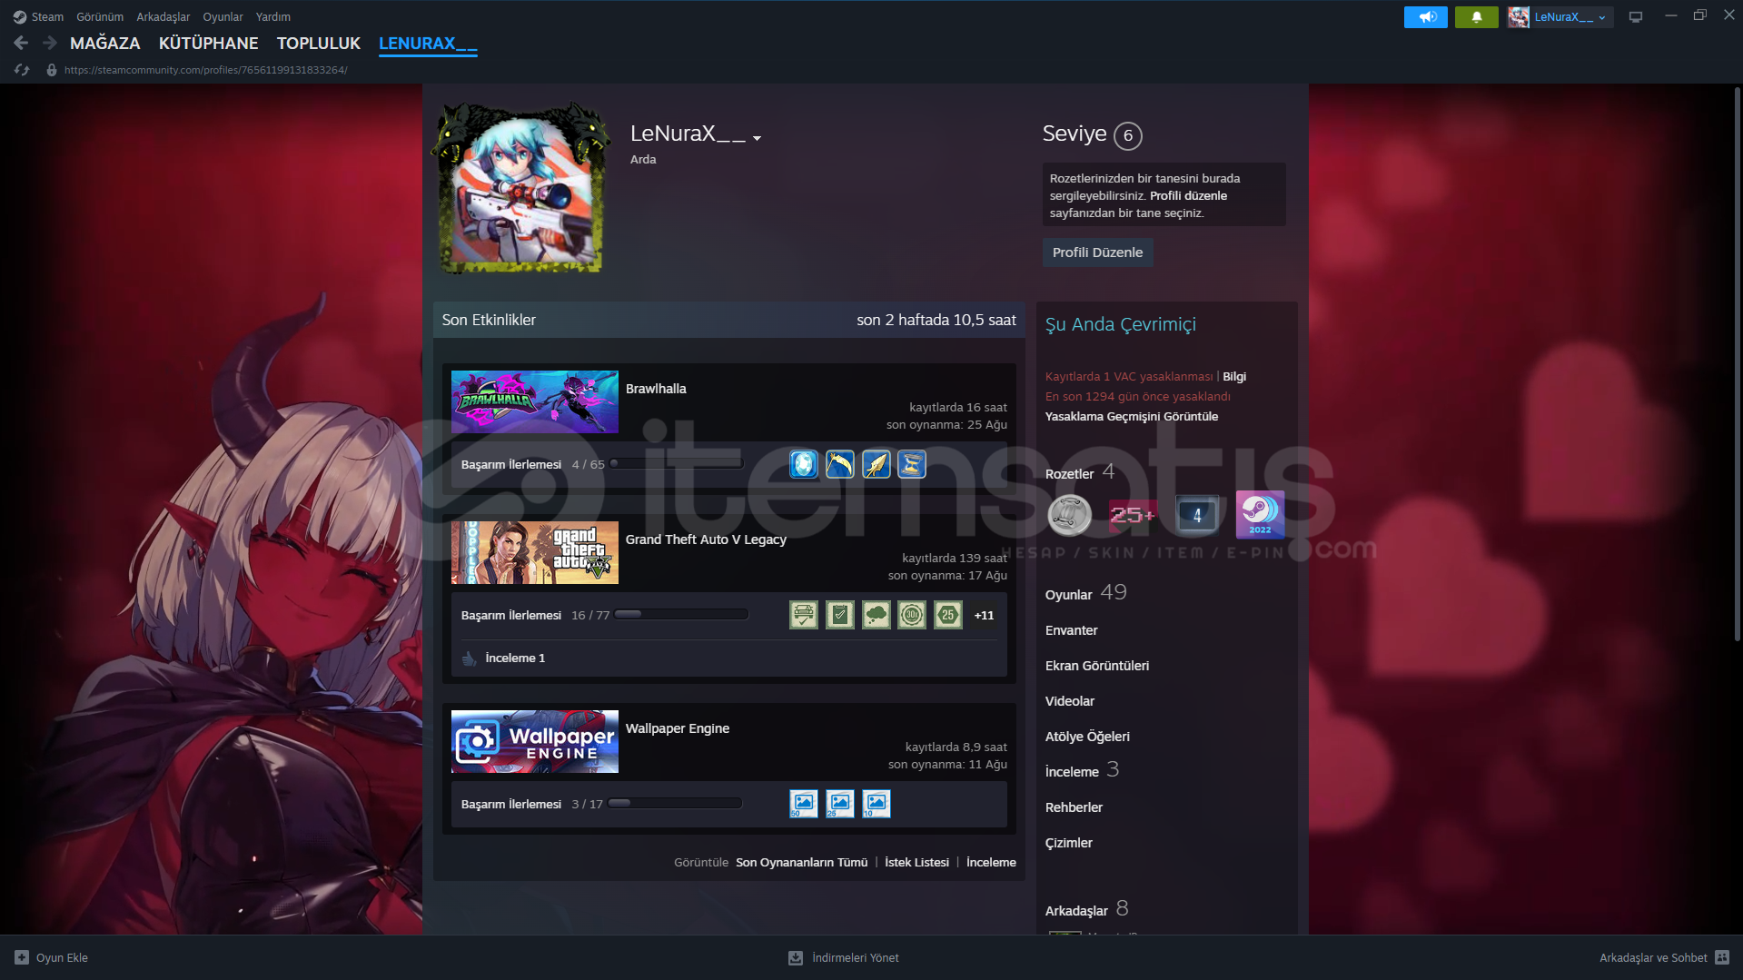Open Yasaklama Geçmişini Görüntüle link

coord(1132,416)
